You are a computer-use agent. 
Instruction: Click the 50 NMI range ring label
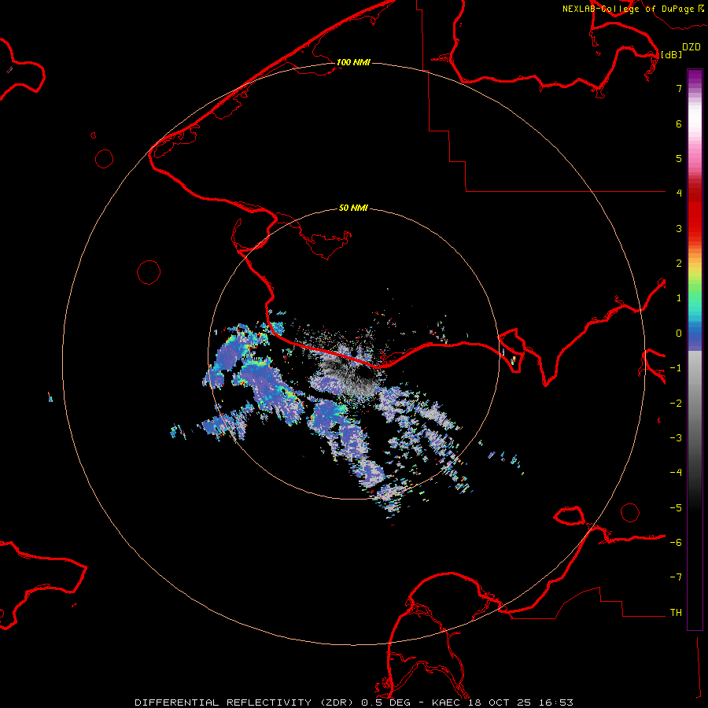(353, 208)
